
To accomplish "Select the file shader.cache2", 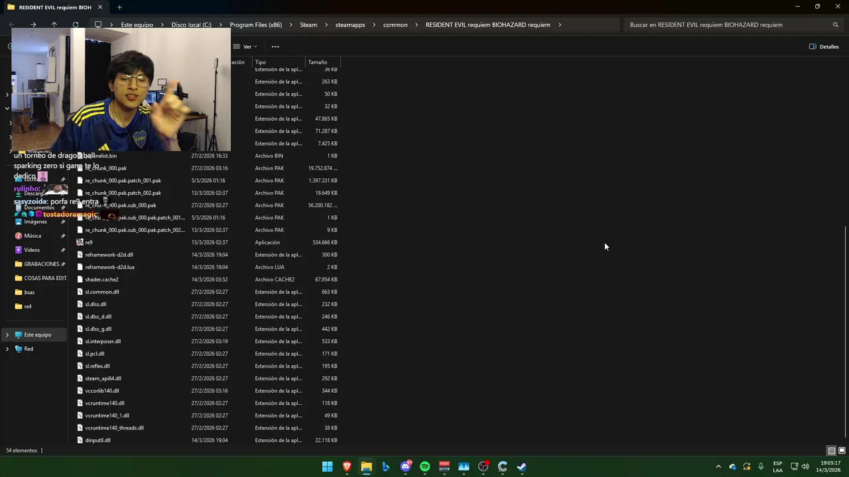I will [x=101, y=280].
